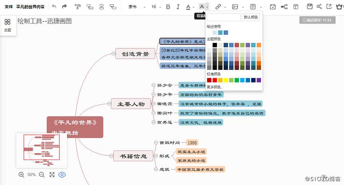Screen dimensions: 344x185
Task: Open the 文件 menu
Action: (x=9, y=7)
